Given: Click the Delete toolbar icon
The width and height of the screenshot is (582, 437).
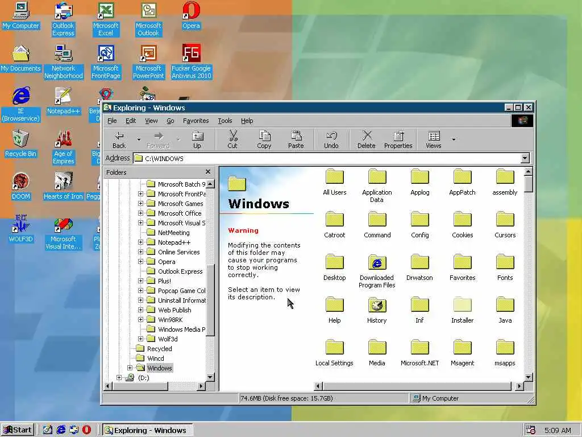Looking at the screenshot, I should pos(367,140).
